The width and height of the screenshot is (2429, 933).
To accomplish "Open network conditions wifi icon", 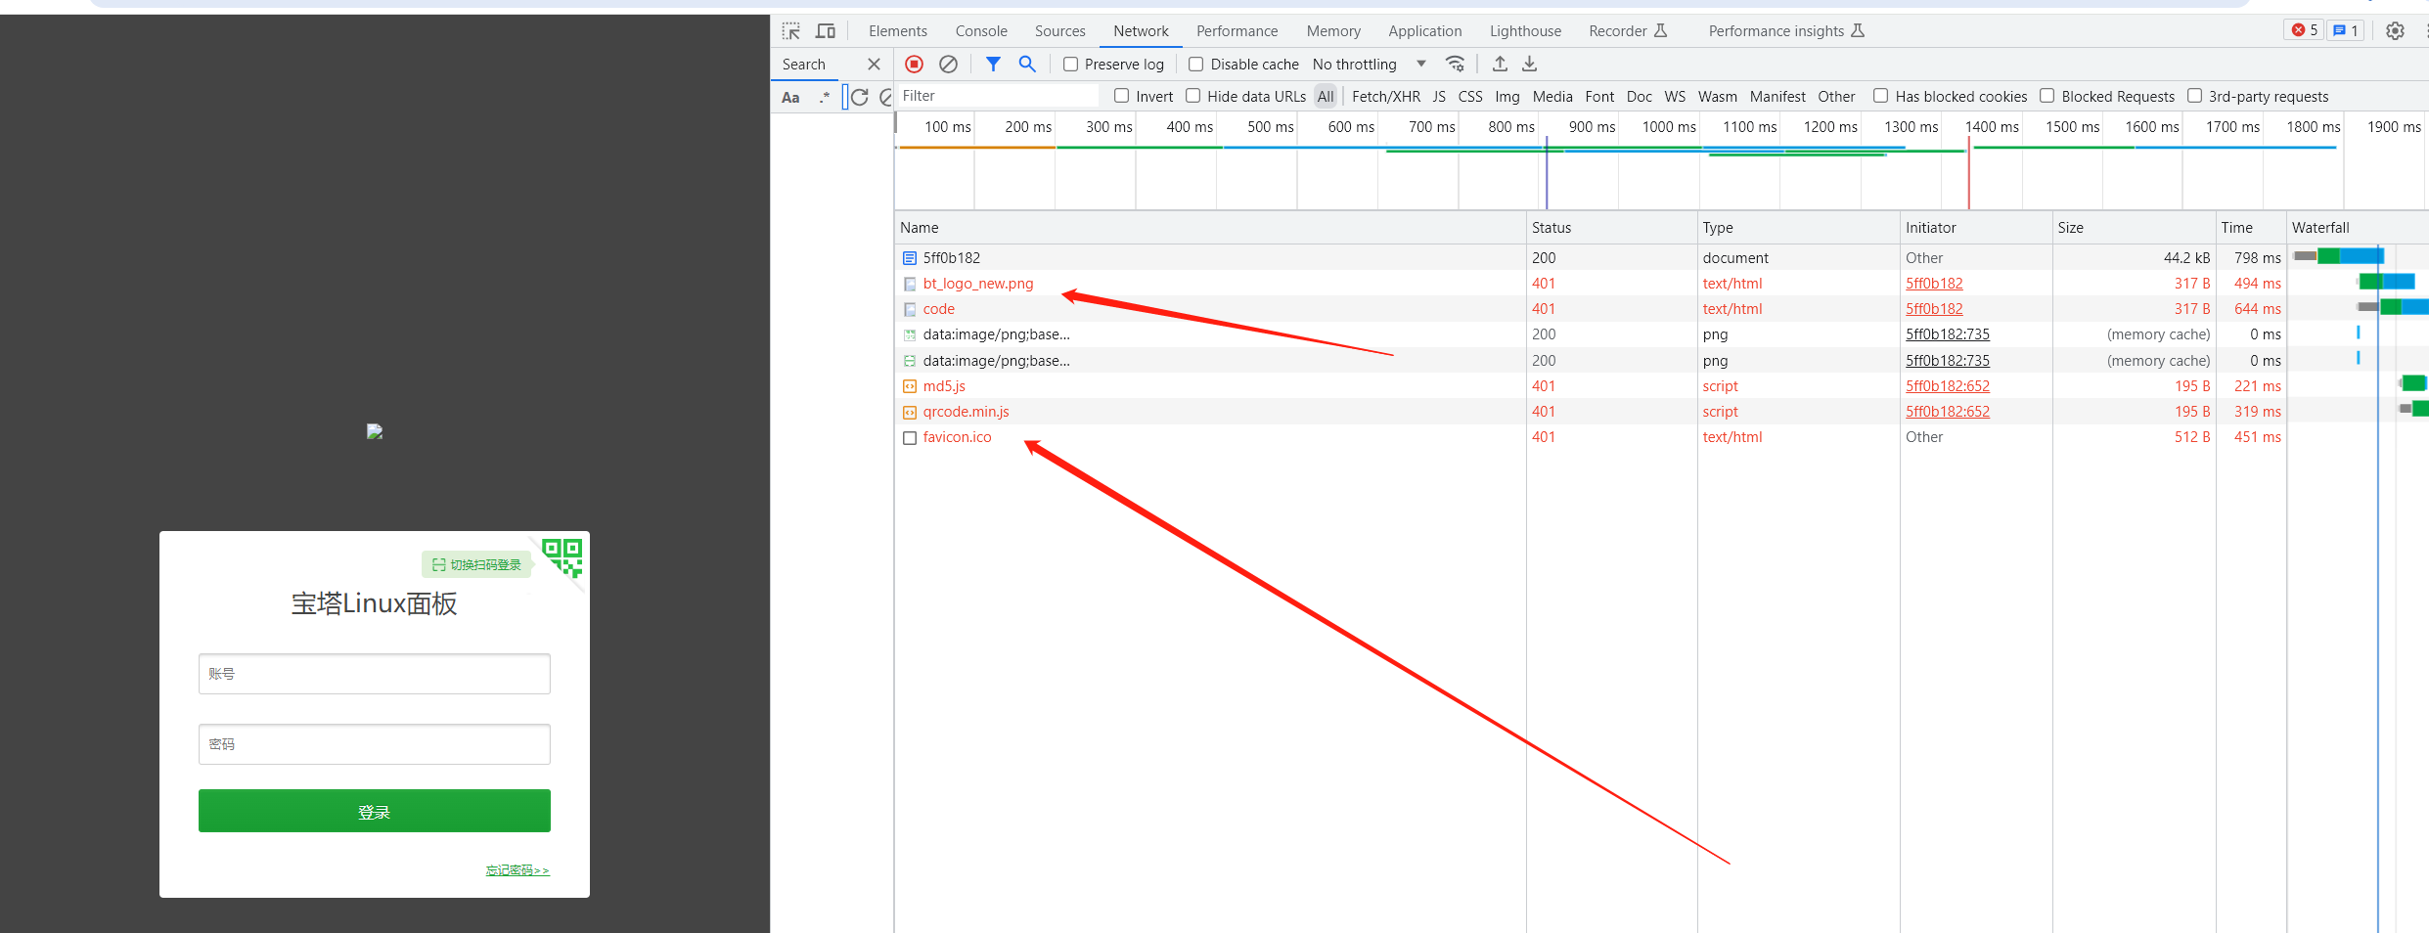I will (1456, 65).
